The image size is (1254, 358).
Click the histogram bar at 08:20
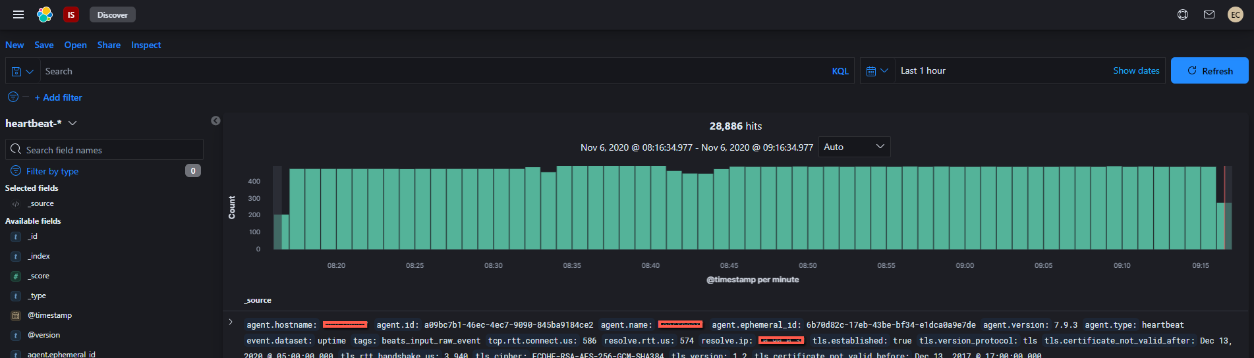[344, 209]
